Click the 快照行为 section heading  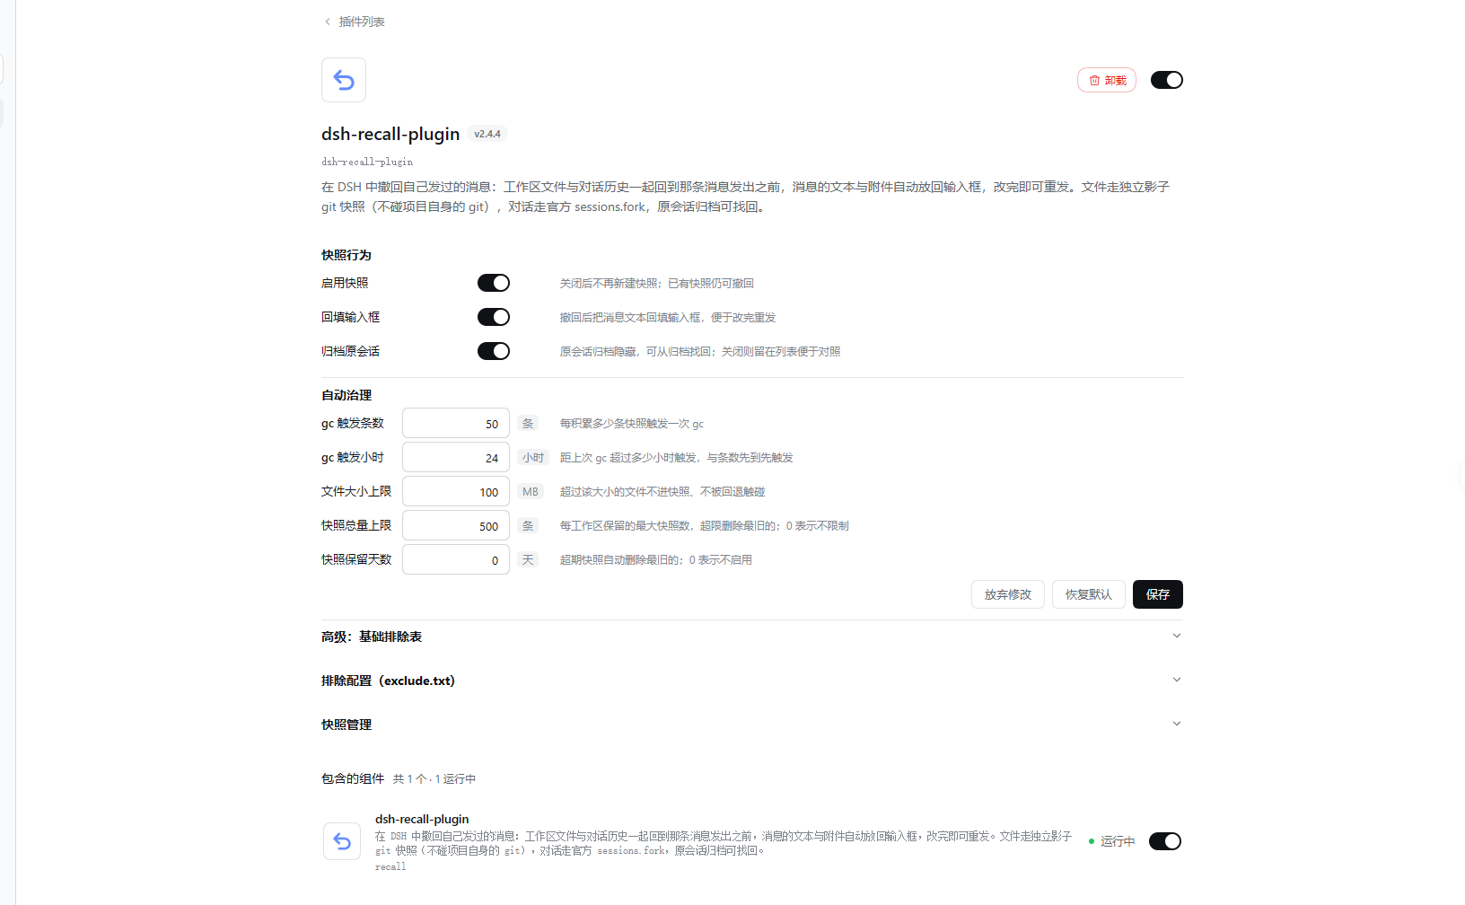[347, 255]
